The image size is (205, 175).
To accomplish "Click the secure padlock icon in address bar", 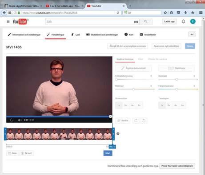I will coord(19,13).
